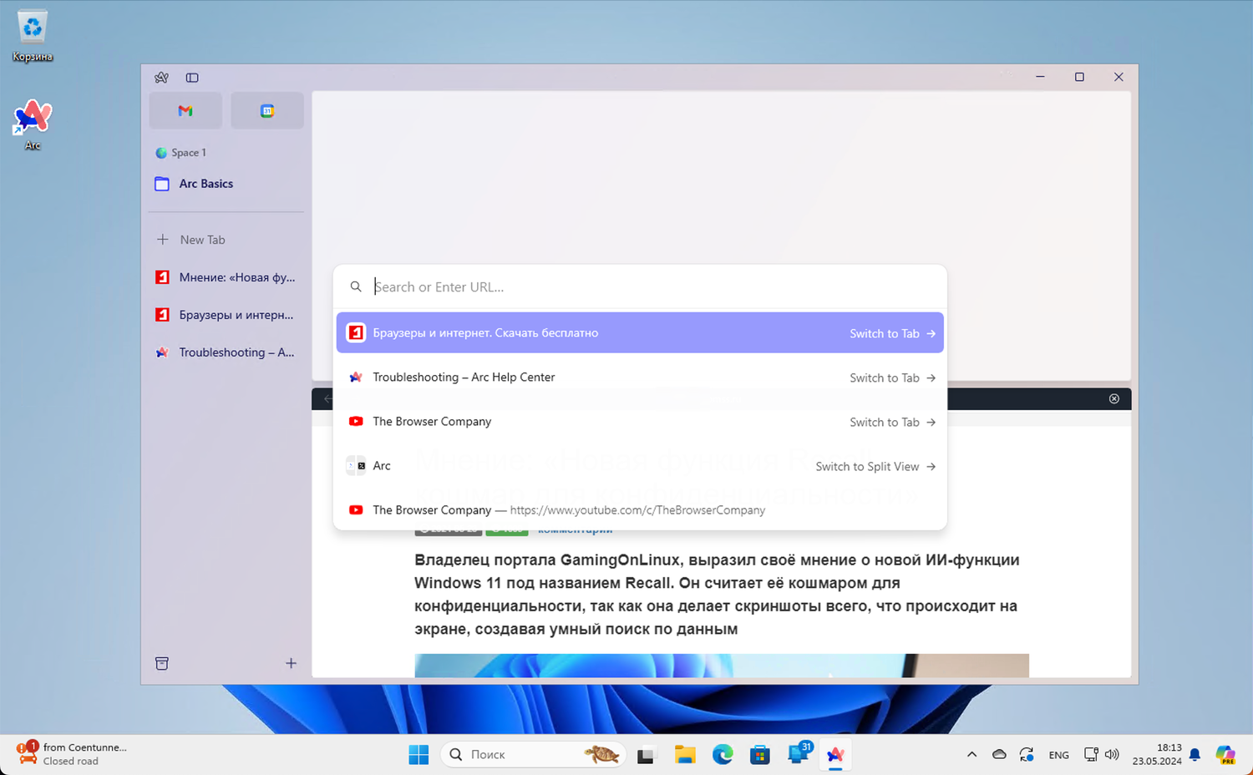
Task: Open the pinned Gmail tile
Action: 185,110
